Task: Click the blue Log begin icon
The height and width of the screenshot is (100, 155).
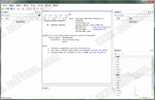Action: [x=11, y=9]
